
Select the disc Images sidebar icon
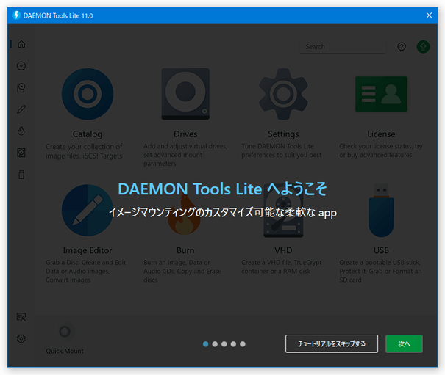point(21,66)
